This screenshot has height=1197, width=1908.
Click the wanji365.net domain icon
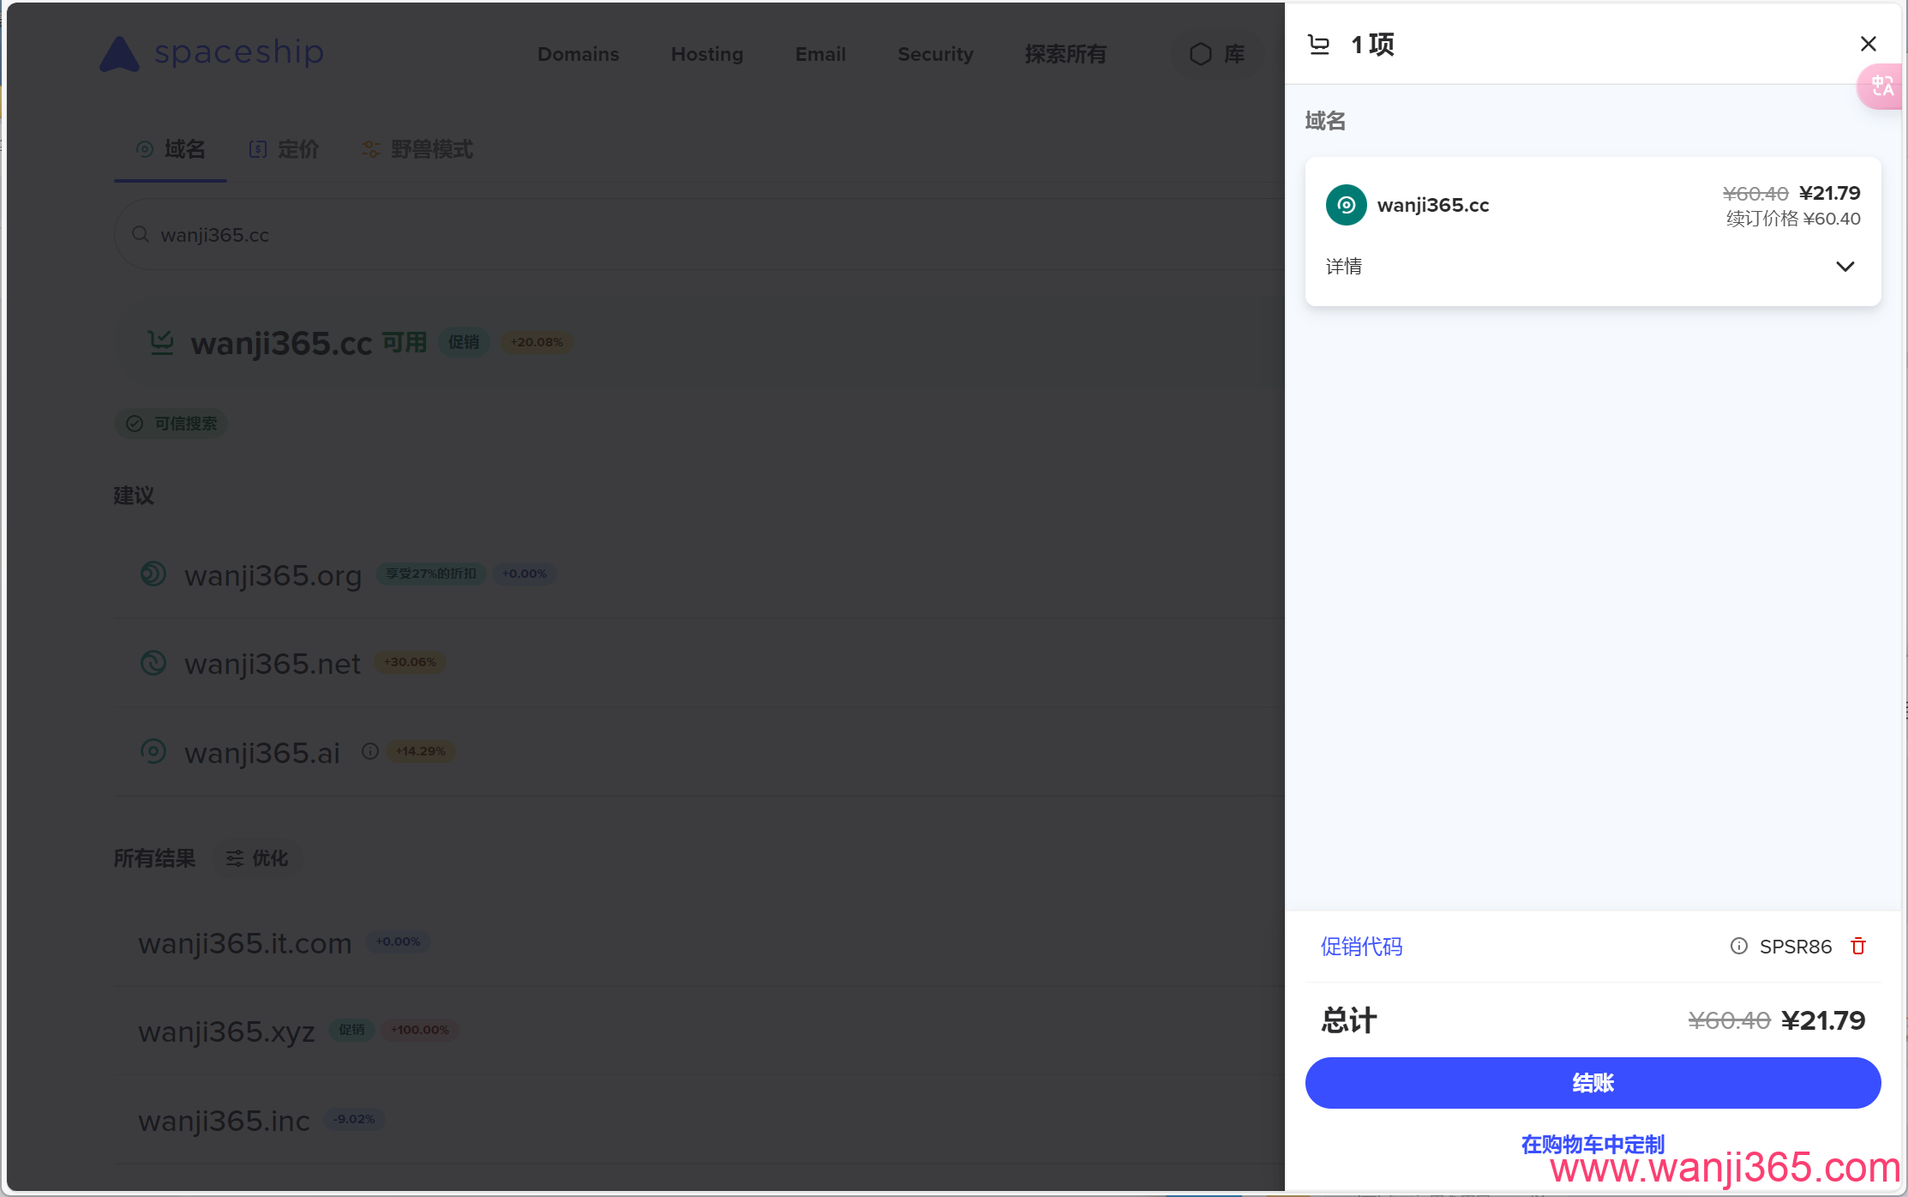pos(153,663)
